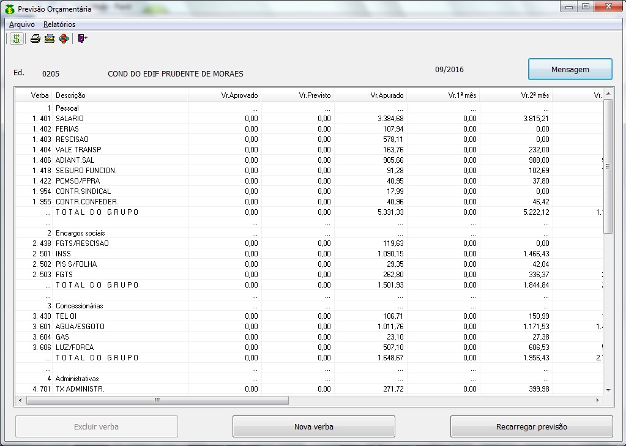Screen dimensions: 626x446
Task: Open the Relatórios menu
Action: [x=59, y=24]
